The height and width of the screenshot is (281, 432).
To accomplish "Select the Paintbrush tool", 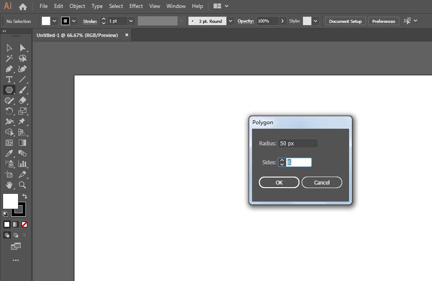I will [22, 90].
